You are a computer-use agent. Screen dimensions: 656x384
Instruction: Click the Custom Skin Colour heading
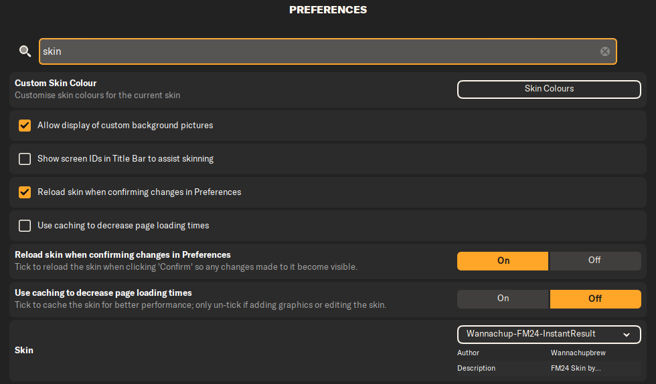click(56, 83)
